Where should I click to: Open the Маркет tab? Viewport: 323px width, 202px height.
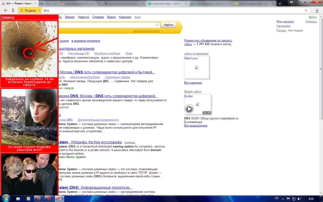(70, 17)
